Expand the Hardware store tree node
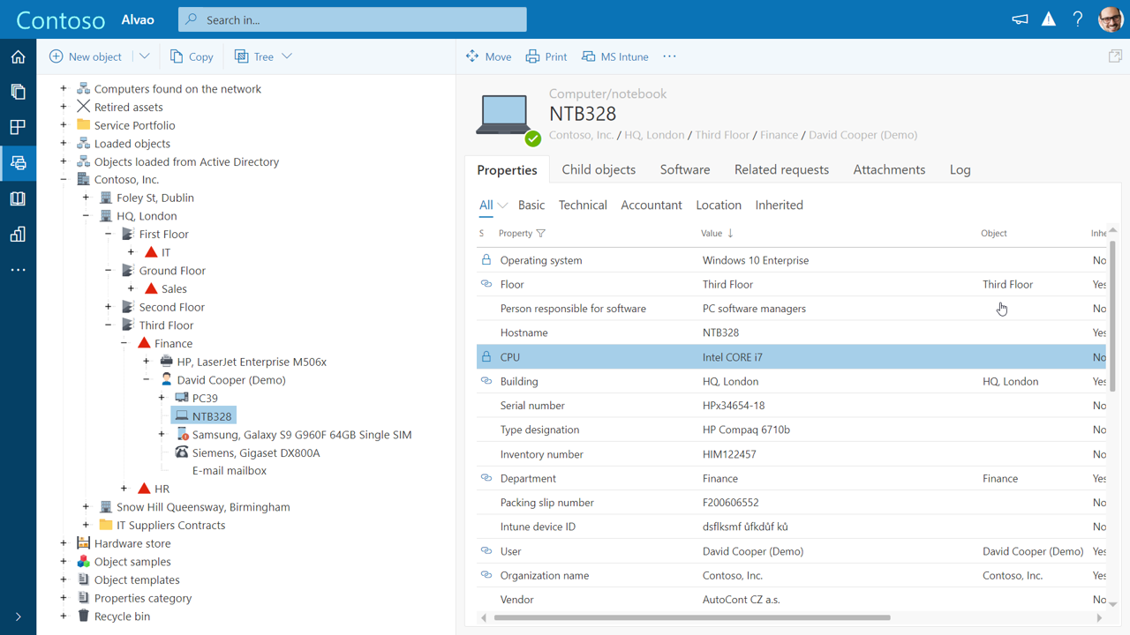The height and width of the screenshot is (635, 1130). click(x=63, y=543)
